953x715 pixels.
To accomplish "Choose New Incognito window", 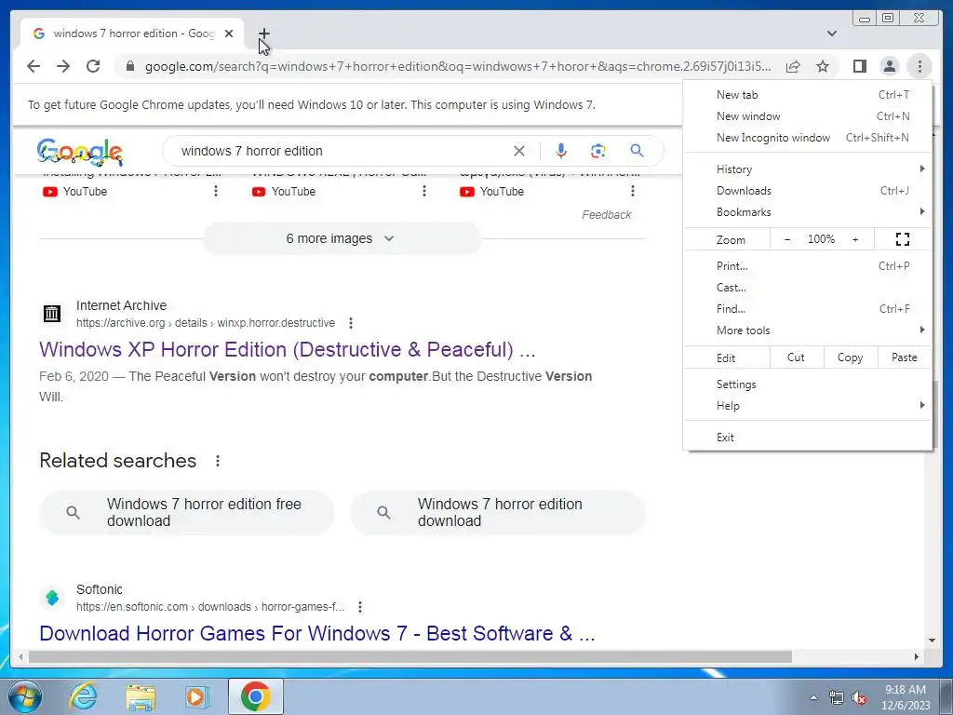I will click(809, 138).
